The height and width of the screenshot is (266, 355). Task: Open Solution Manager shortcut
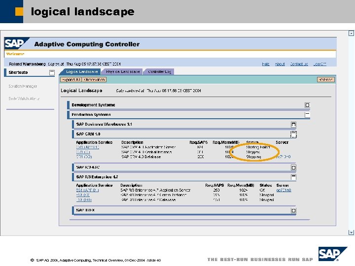tap(23, 86)
